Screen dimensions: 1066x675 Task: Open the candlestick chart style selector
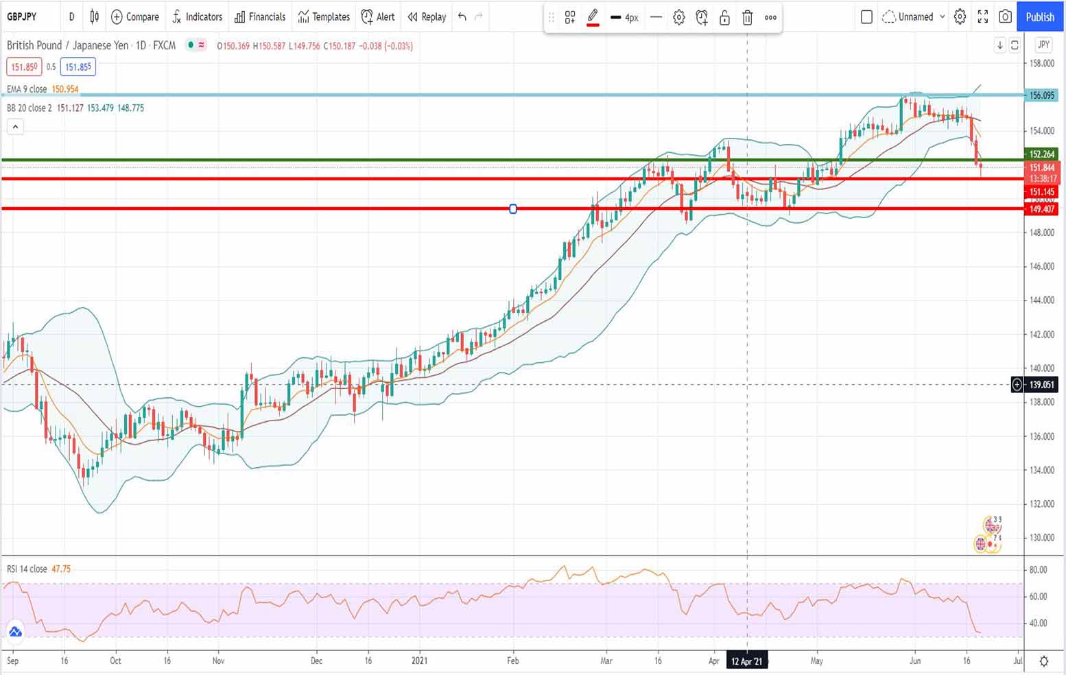pos(95,16)
